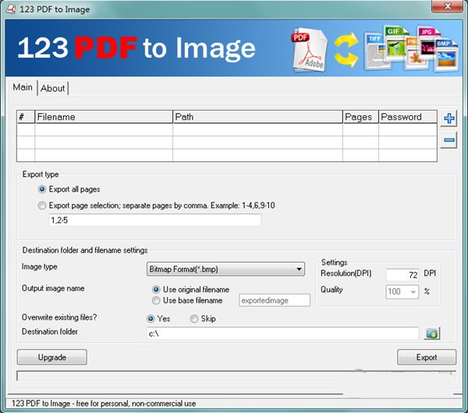This screenshot has height=413, width=468.
Task: Click the plus icon to add PDF file
Action: tap(449, 118)
